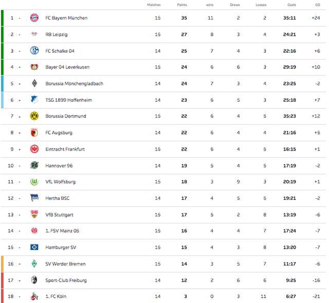Open Bayer 04 Leverkusen team link
This screenshot has width=329, height=303.
(67, 67)
